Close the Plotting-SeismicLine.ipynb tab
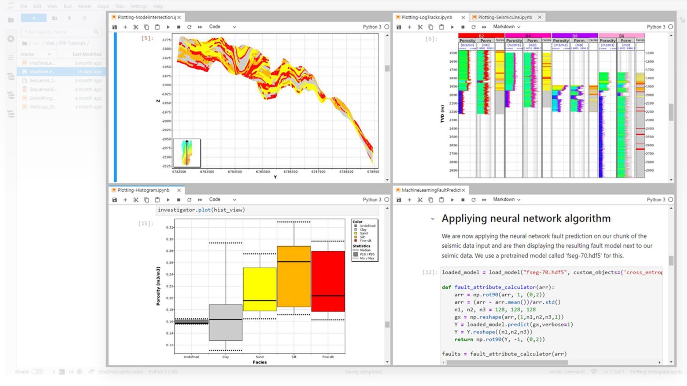This screenshot has height=386, width=687. pos(540,17)
